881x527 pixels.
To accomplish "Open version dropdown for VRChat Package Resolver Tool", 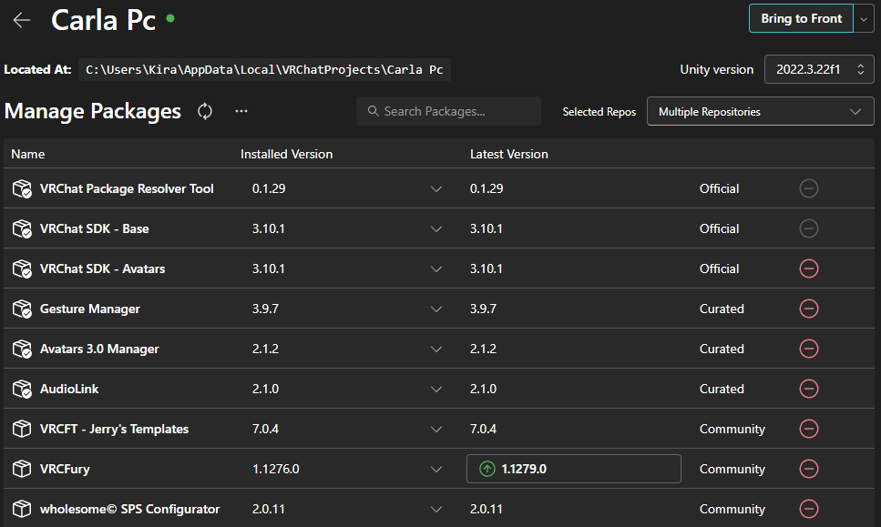I will [436, 188].
